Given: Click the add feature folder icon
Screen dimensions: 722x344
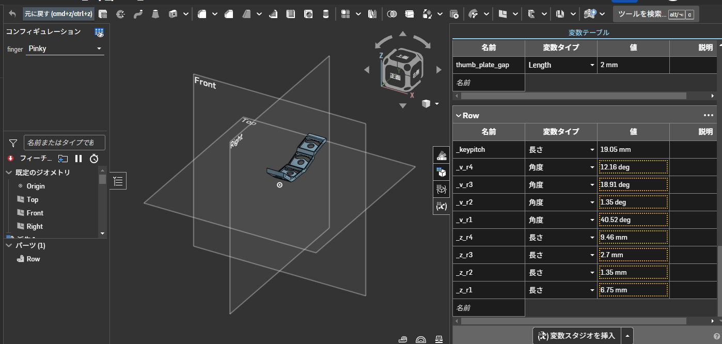Looking at the screenshot, I should click(63, 159).
